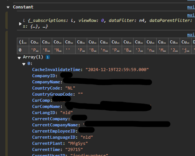
Task: Click the CurrentLanguageID property name
Action: pos(54,137)
